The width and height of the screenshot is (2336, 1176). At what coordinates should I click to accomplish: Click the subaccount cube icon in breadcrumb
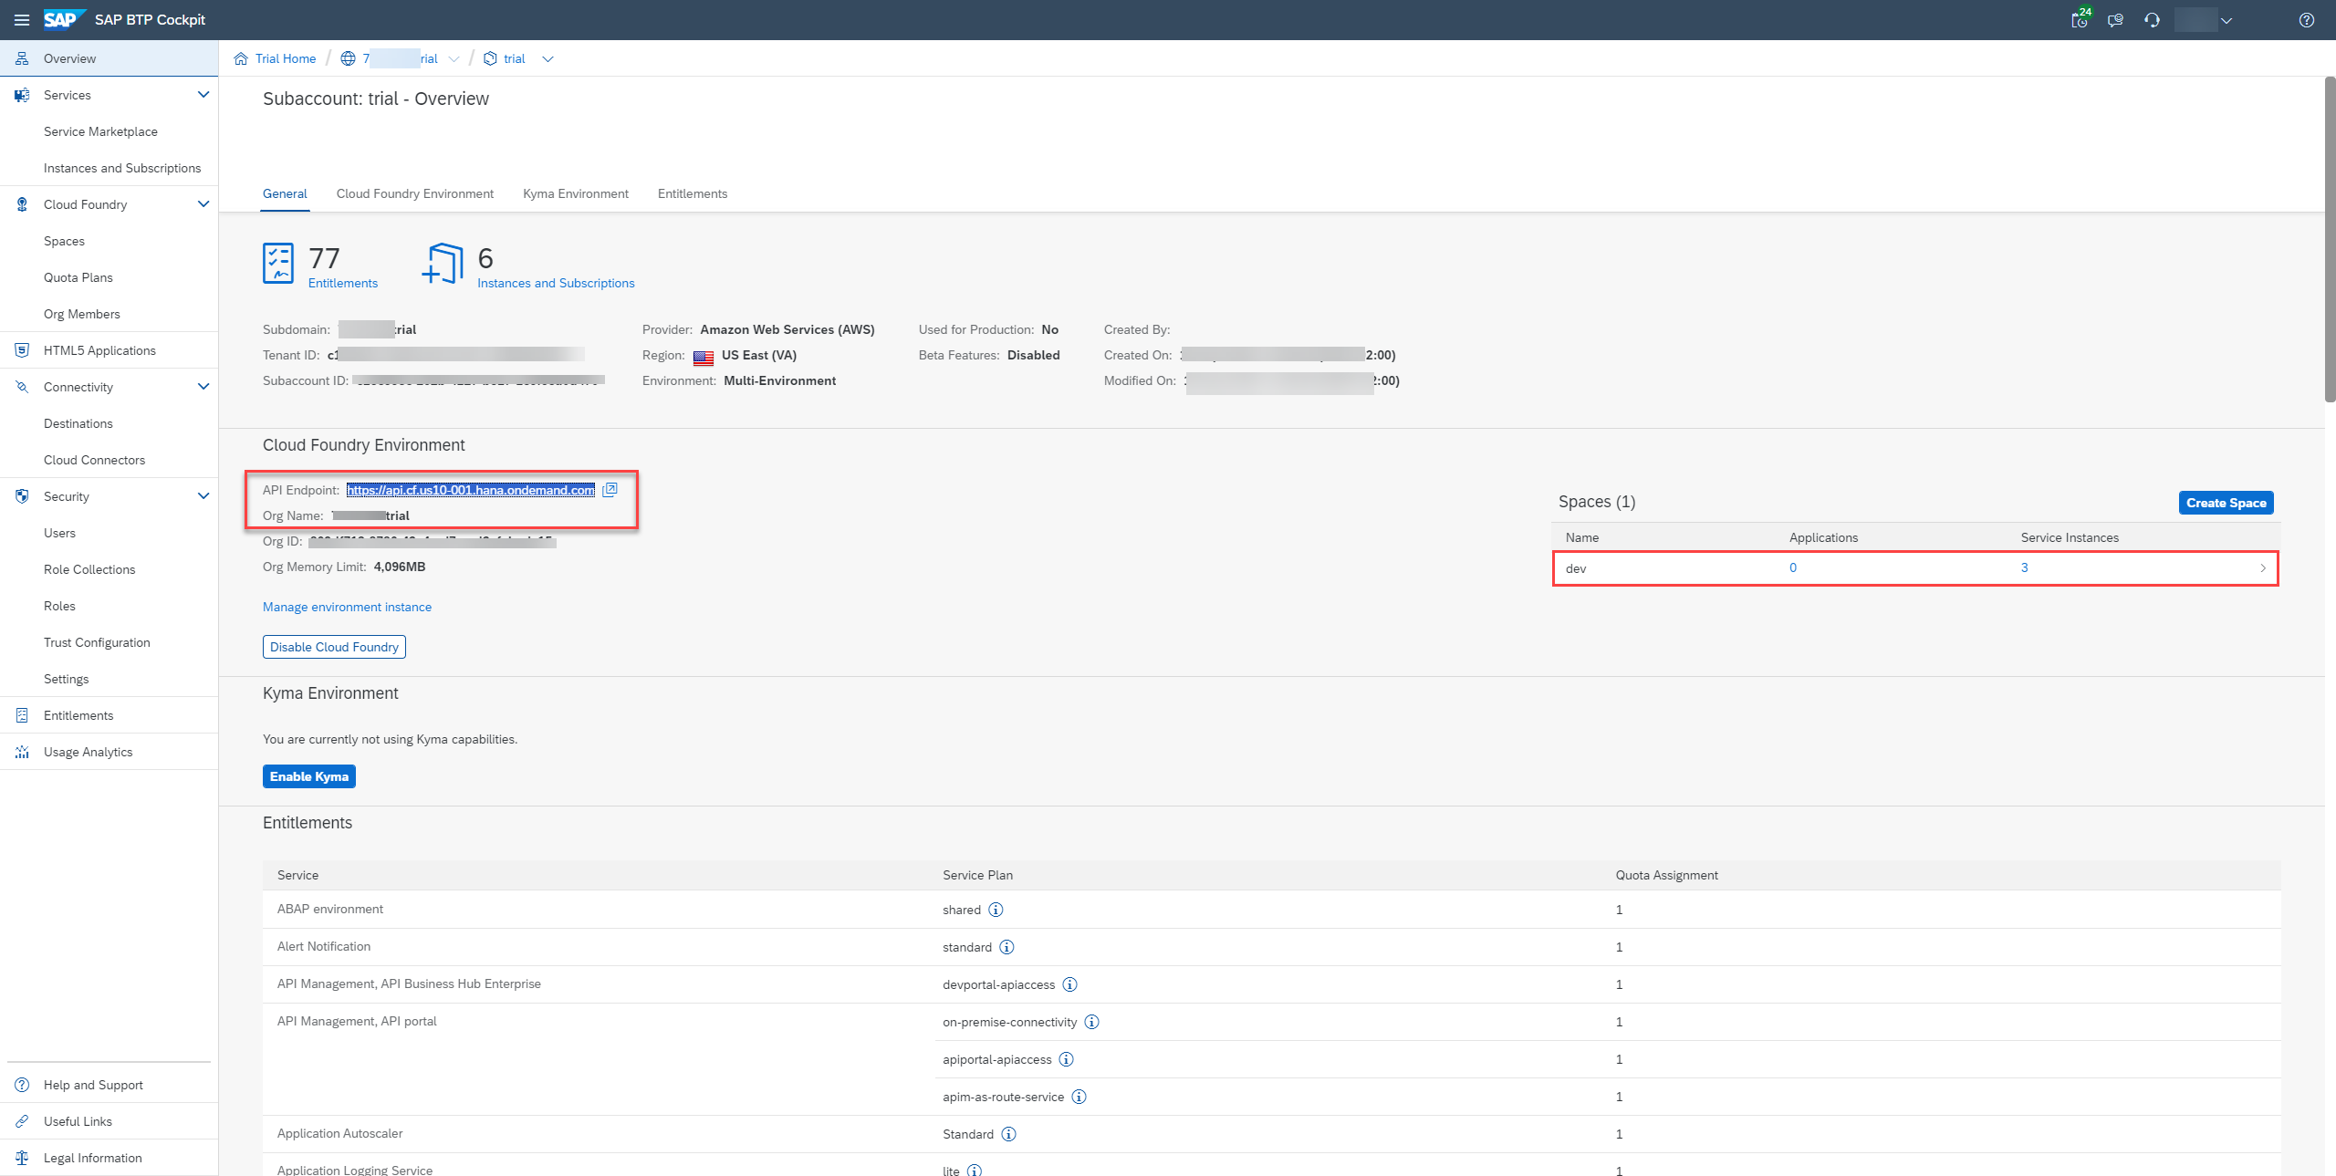point(490,58)
